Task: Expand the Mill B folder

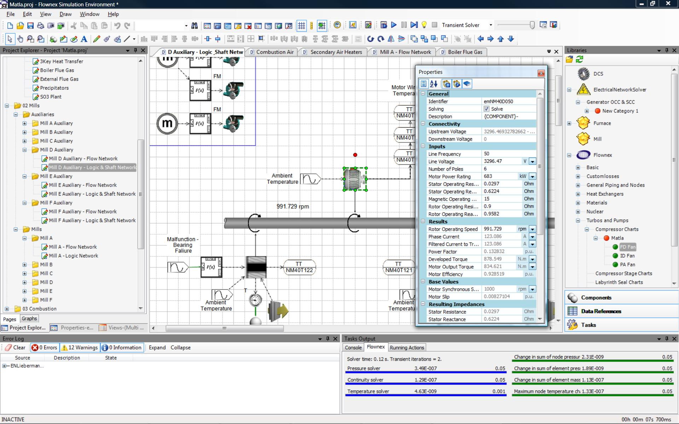Action: tap(24, 265)
